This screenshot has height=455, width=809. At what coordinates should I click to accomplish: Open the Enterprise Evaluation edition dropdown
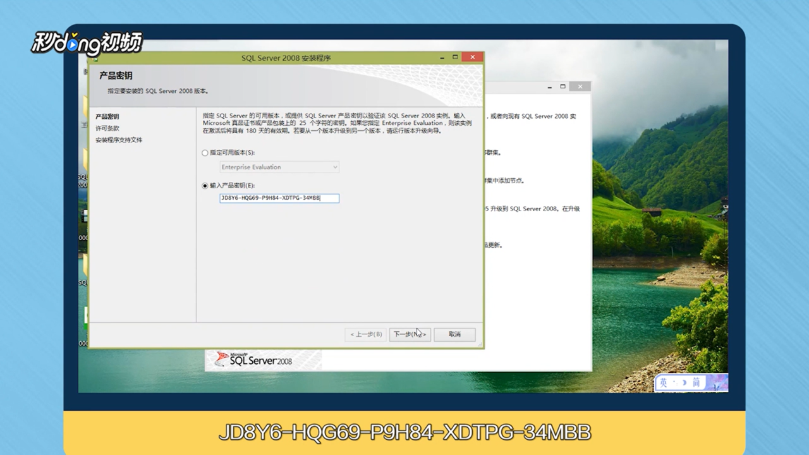tap(279, 167)
